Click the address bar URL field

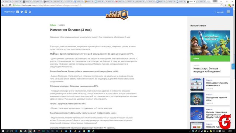(116, 5)
